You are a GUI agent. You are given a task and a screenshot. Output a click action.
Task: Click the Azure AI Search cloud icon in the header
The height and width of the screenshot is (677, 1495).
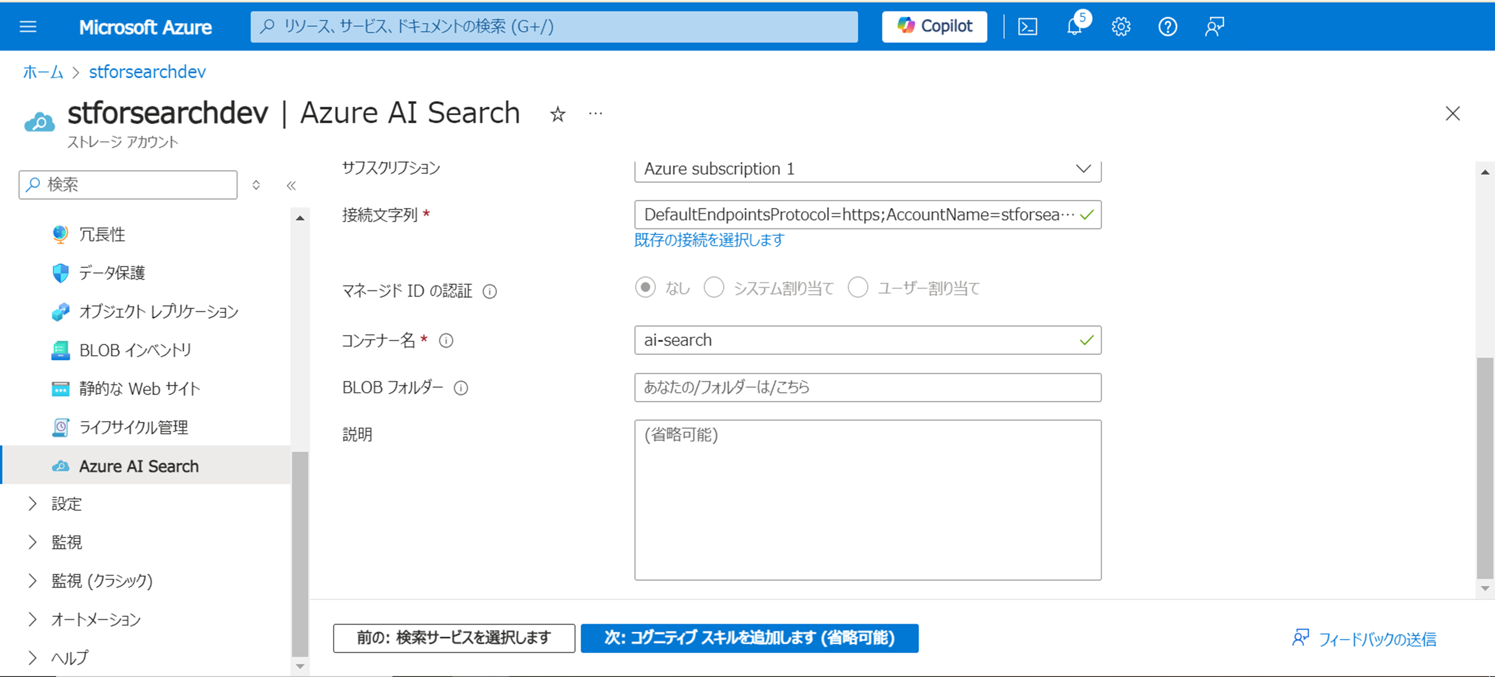[x=39, y=122]
